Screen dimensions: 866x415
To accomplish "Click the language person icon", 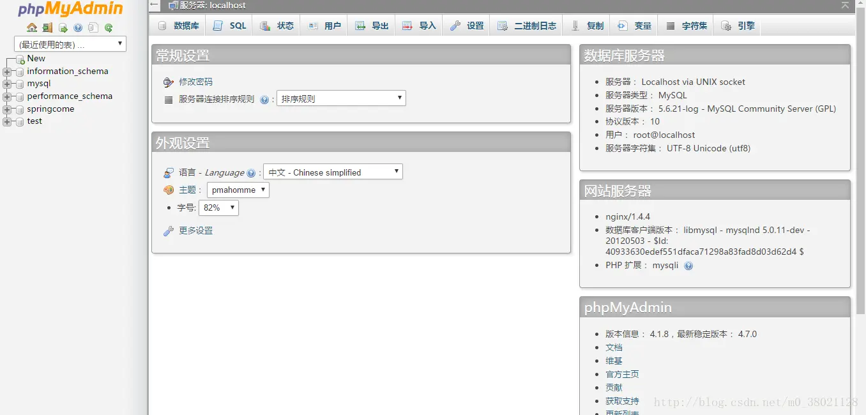I will pyautogui.click(x=169, y=172).
